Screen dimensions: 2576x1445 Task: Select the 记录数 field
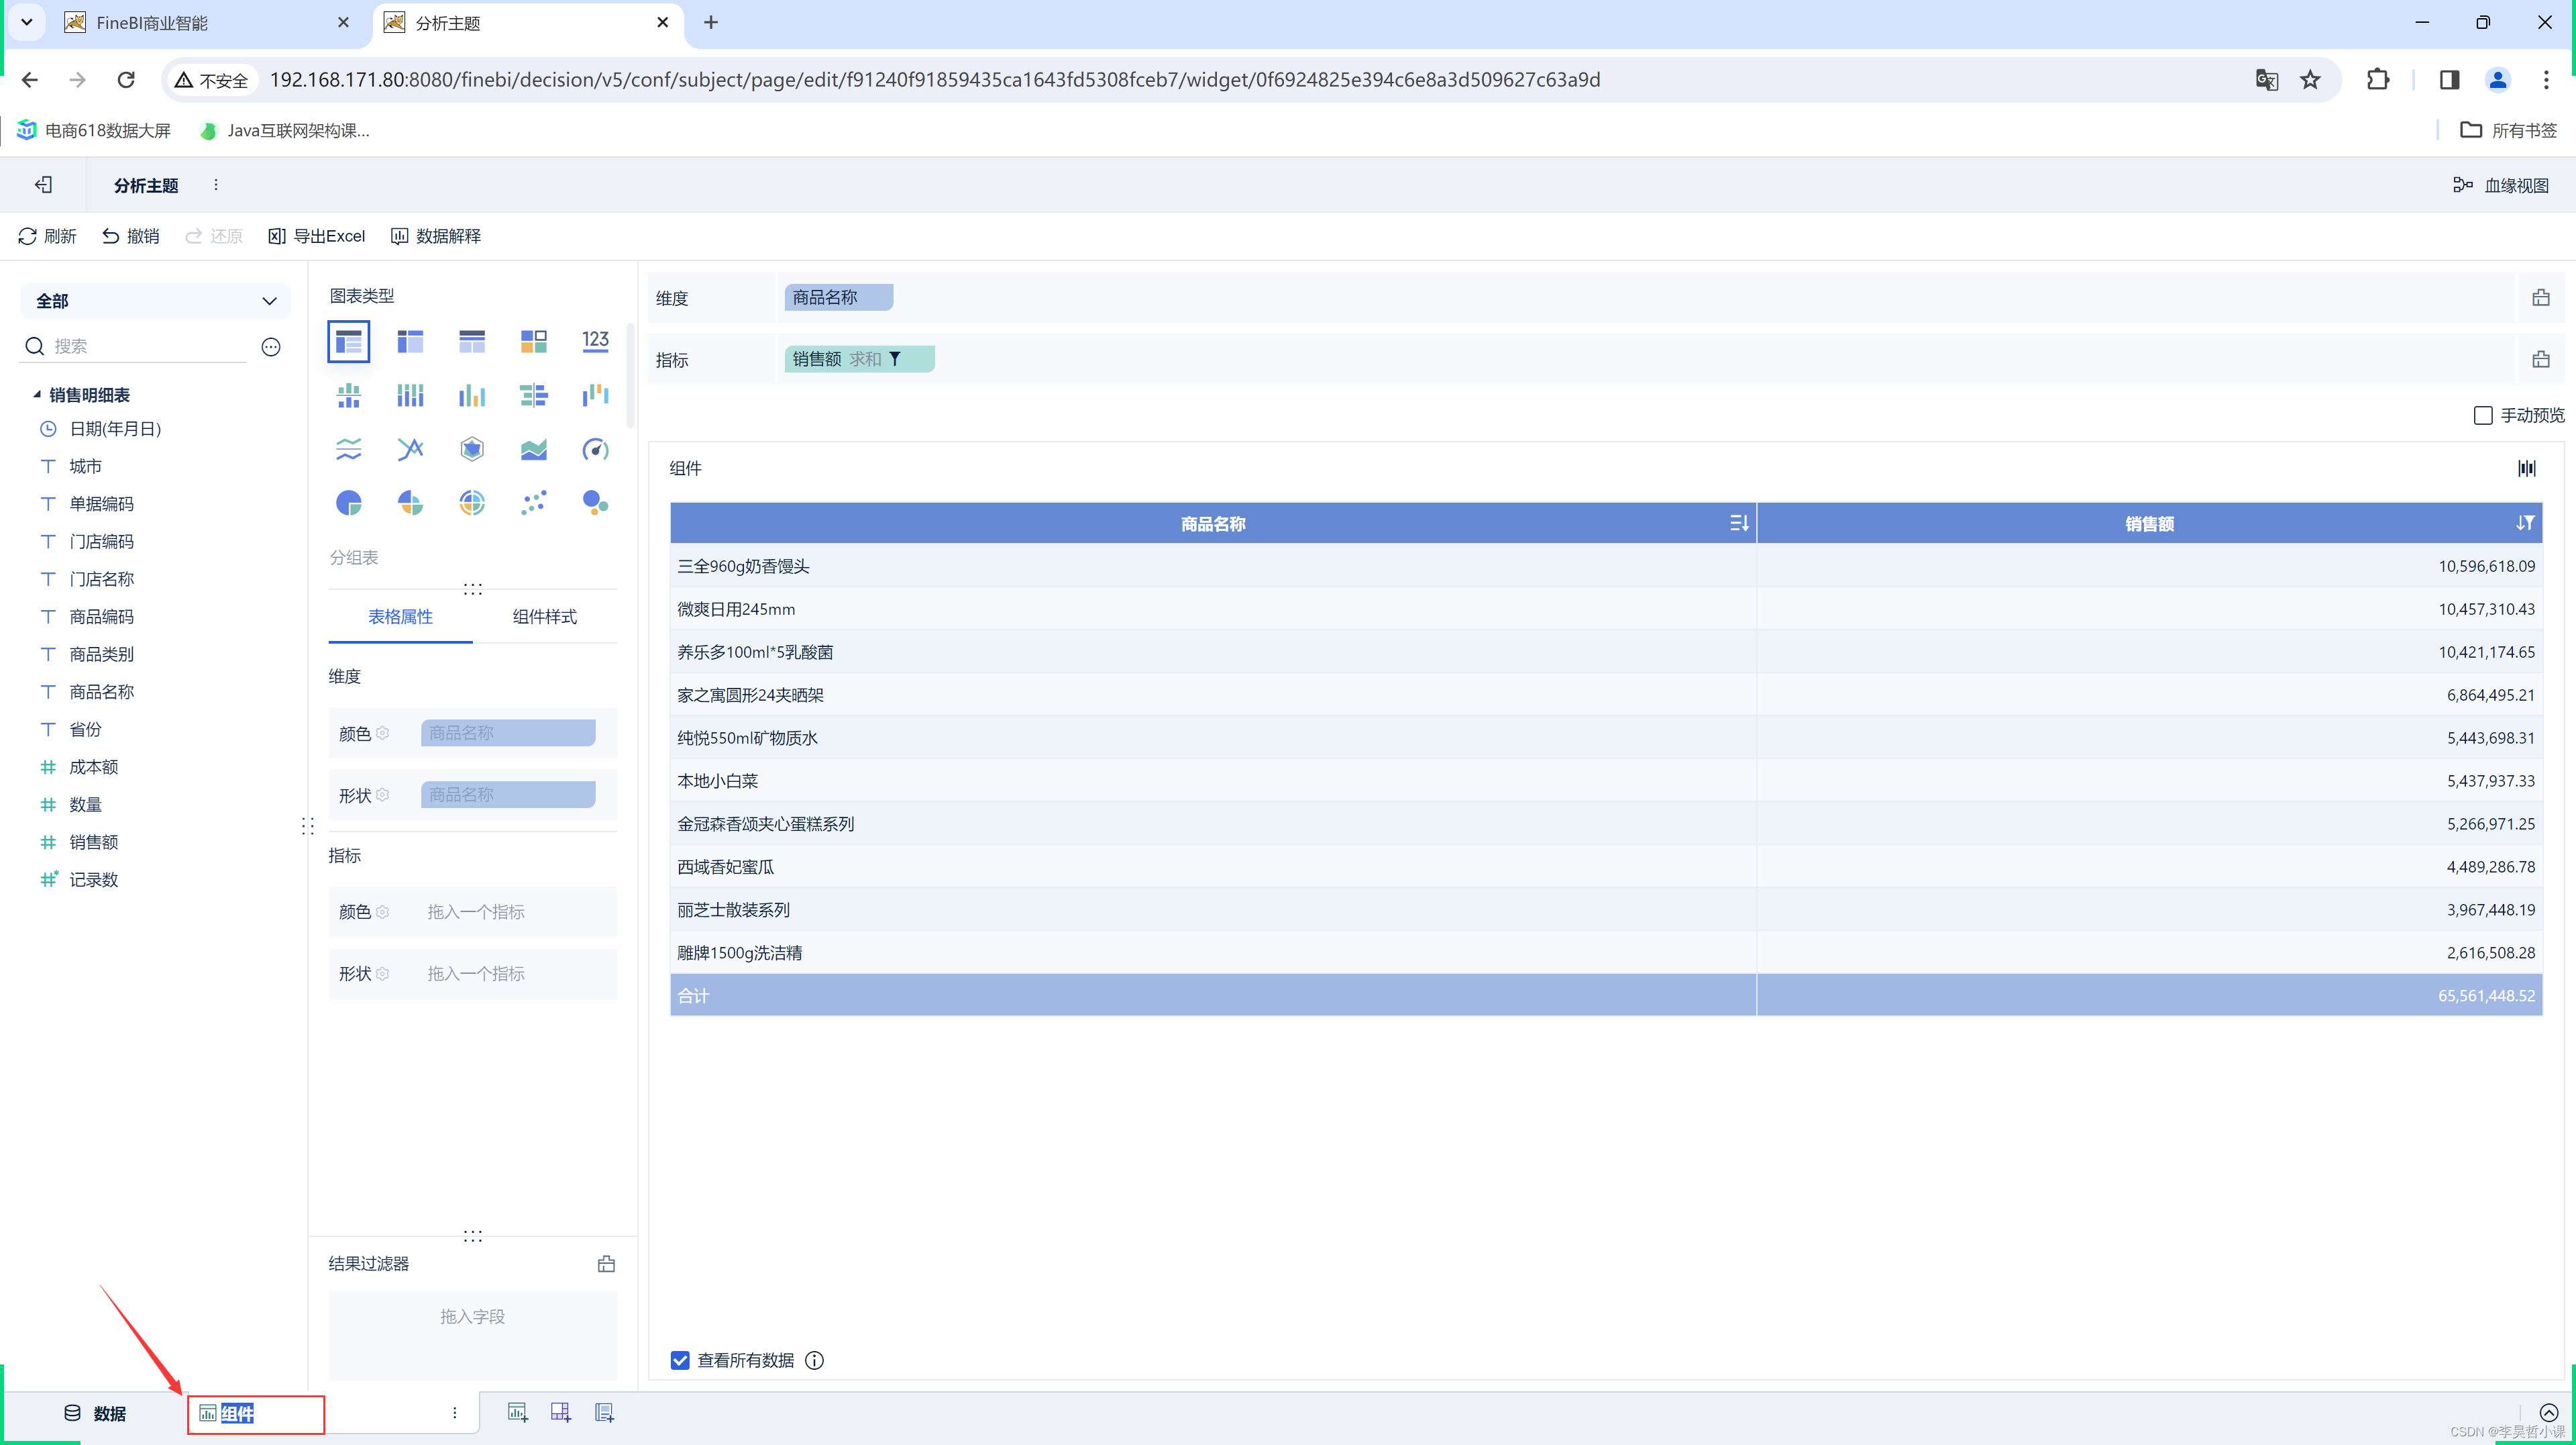(x=93, y=880)
